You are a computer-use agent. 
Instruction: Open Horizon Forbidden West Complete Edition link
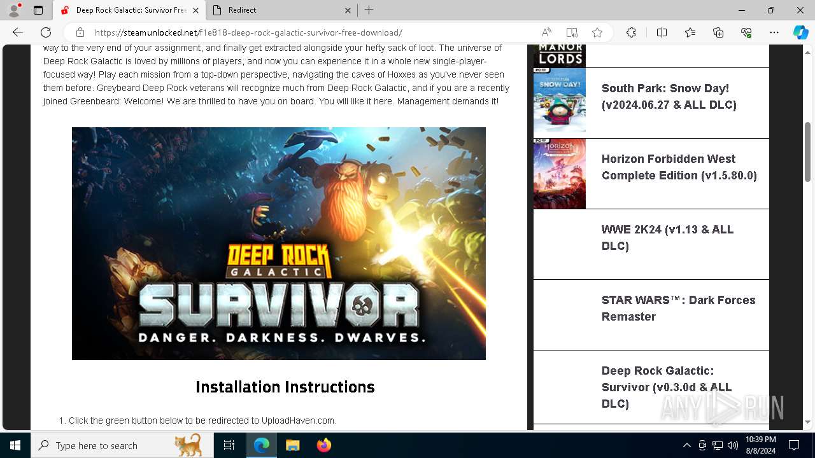679,167
